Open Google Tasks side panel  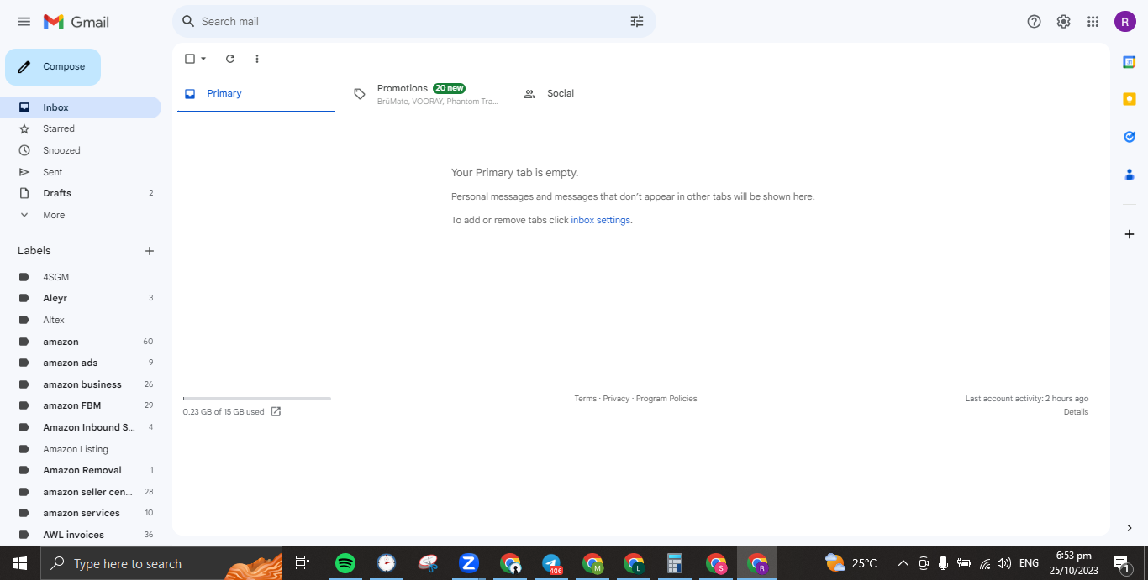(1130, 137)
